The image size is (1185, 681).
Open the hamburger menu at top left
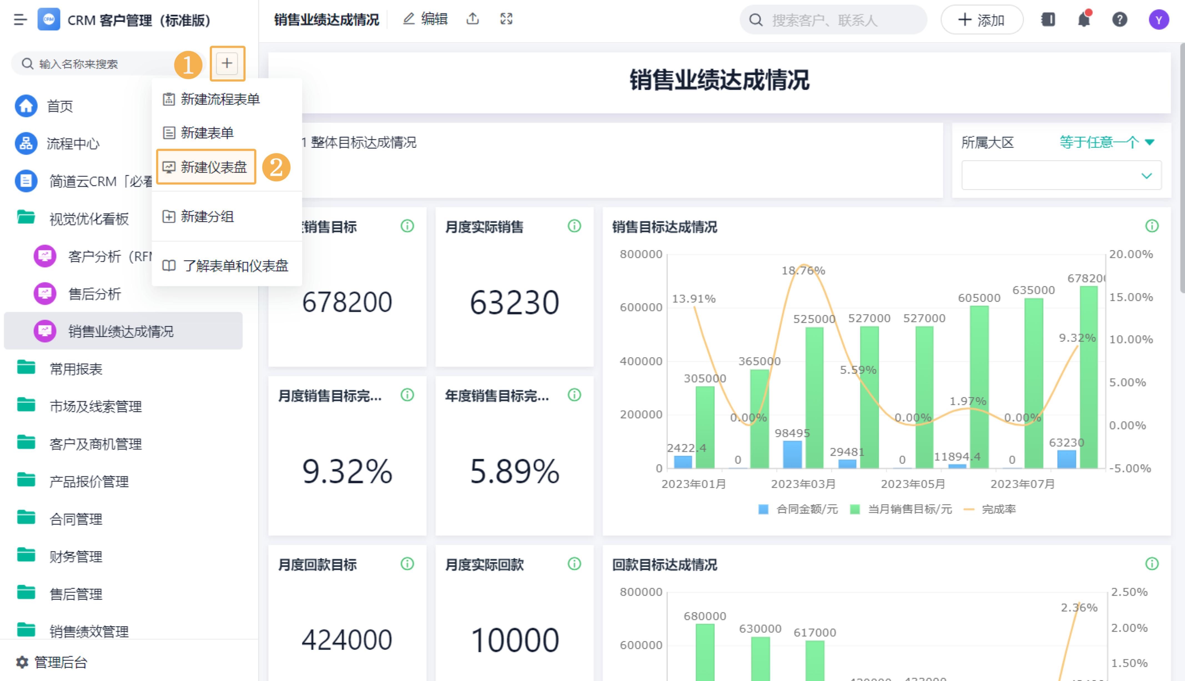20,20
